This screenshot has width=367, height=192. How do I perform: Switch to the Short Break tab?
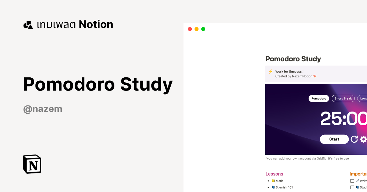[343, 98]
